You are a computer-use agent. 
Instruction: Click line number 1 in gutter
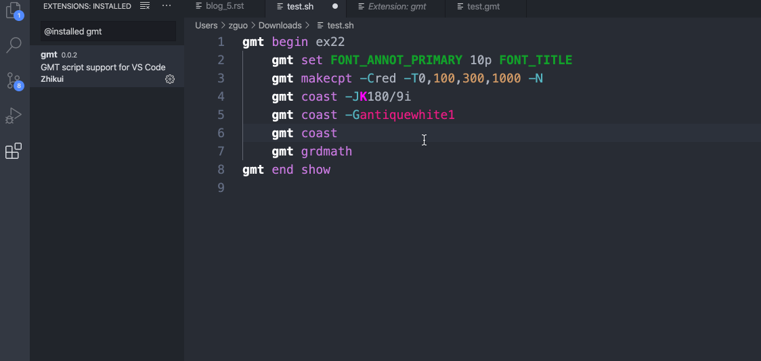tap(221, 42)
